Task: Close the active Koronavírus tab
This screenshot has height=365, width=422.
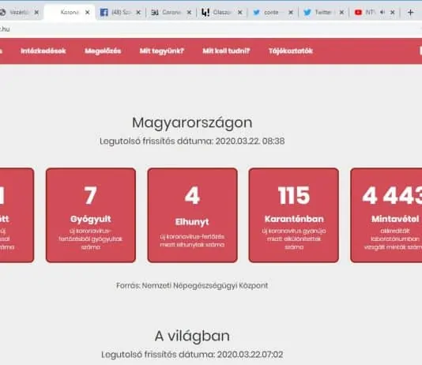Action: coord(88,13)
